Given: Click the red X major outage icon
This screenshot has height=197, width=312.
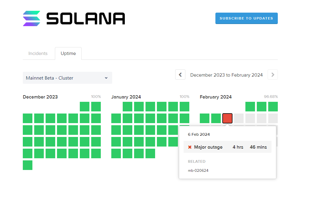Looking at the screenshot, I should (190, 147).
